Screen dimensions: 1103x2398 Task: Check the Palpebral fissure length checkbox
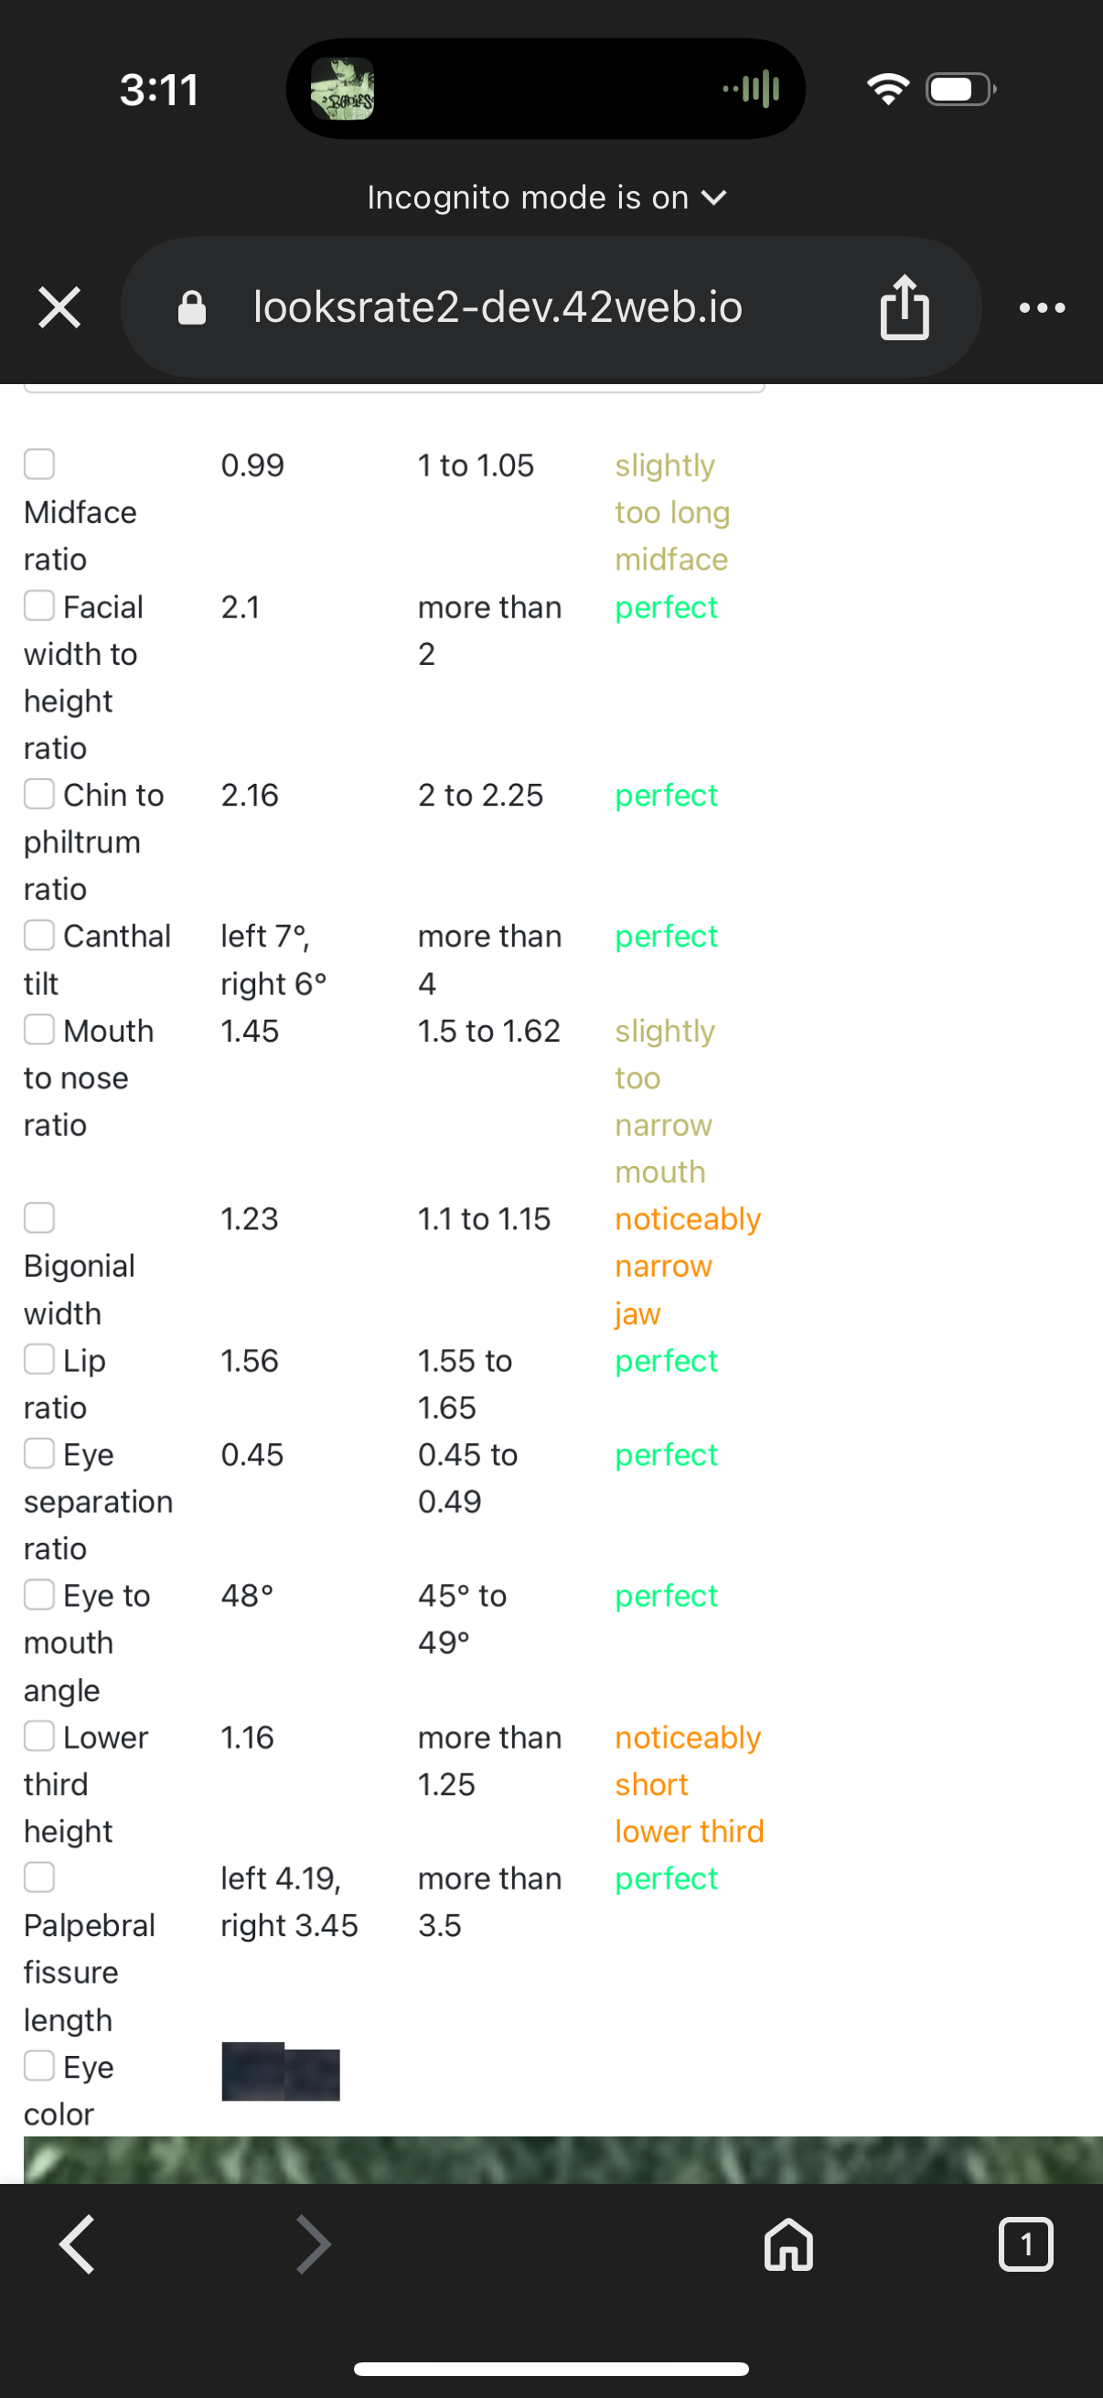(39, 1878)
